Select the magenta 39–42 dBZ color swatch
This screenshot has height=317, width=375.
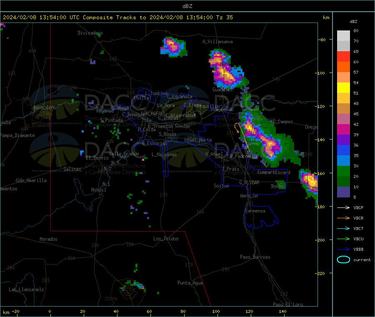click(343, 129)
